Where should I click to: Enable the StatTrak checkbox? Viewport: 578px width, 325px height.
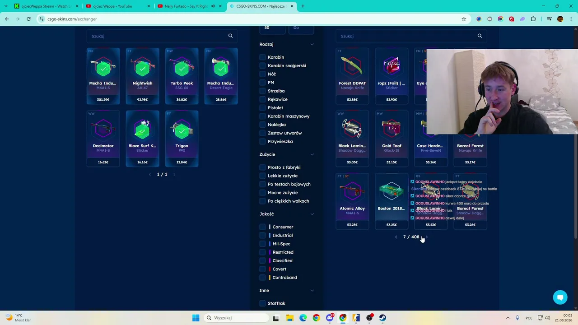coord(262,303)
